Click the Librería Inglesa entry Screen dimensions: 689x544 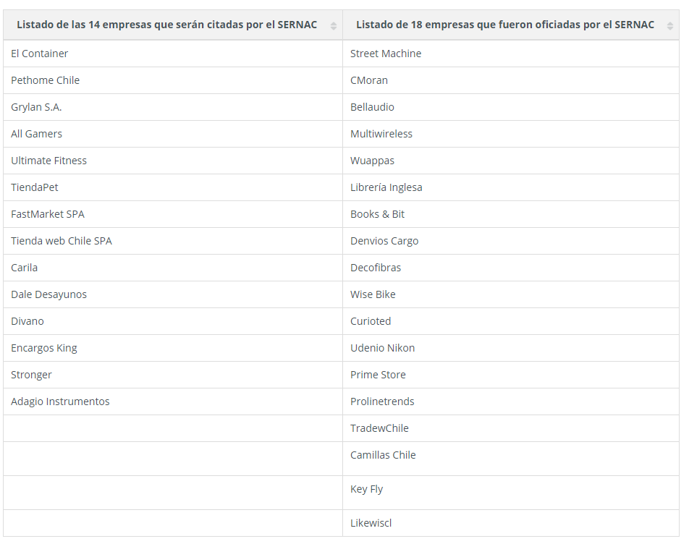click(386, 187)
